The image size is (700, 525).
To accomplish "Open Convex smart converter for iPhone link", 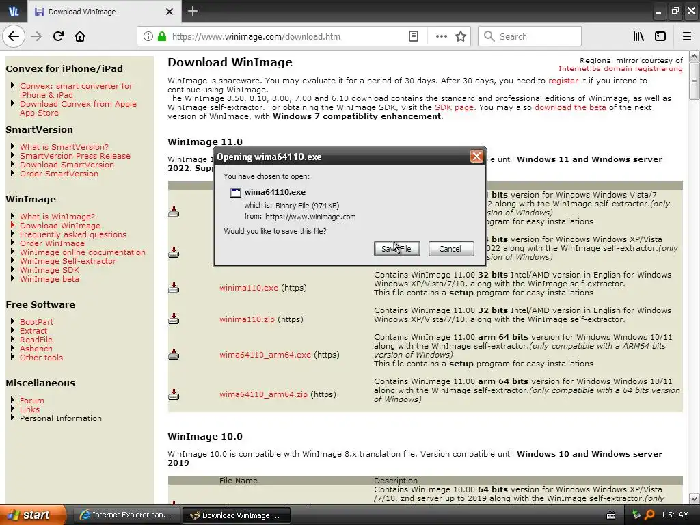I will (x=76, y=91).
